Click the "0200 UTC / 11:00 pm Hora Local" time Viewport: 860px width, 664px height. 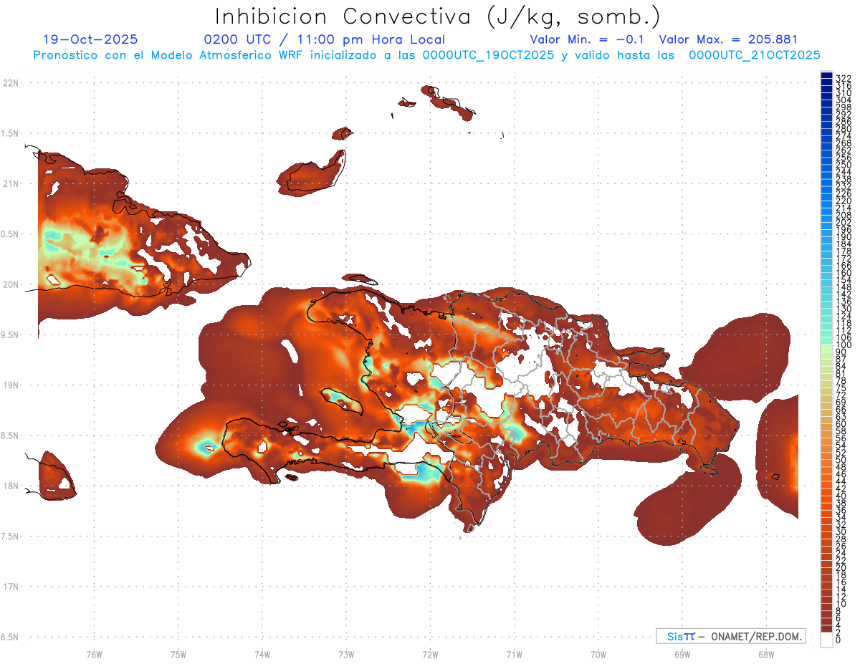pos(325,40)
